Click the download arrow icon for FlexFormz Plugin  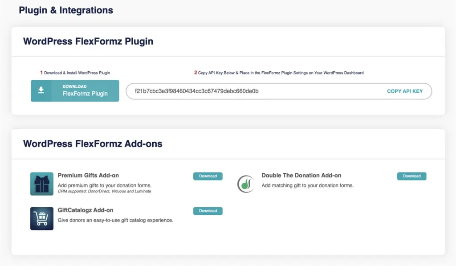[41, 90]
